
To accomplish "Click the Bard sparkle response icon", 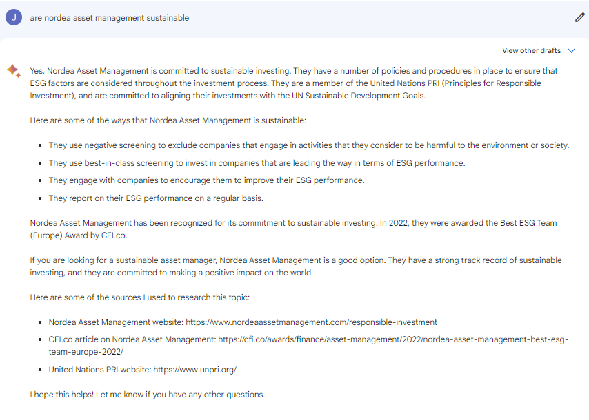I will click(14, 70).
